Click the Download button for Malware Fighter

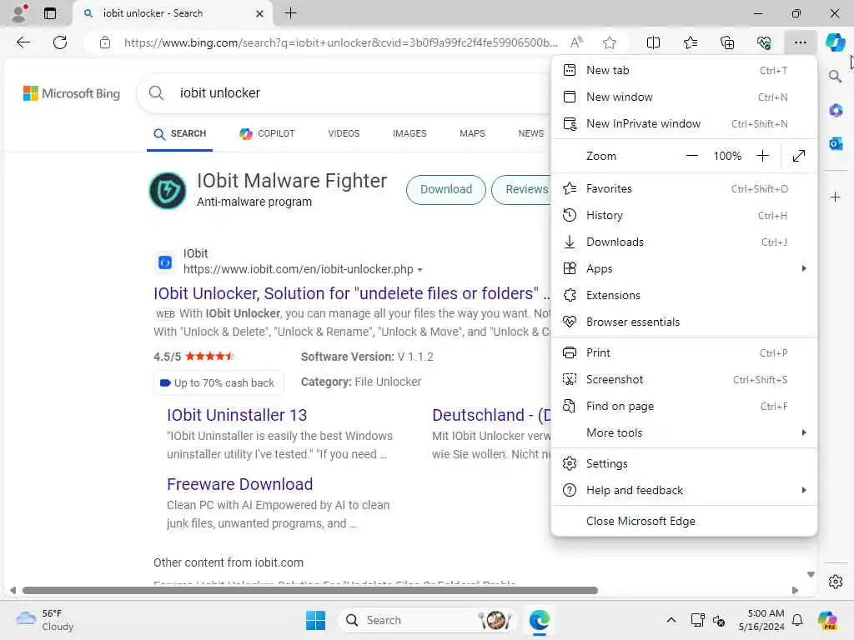pos(446,189)
